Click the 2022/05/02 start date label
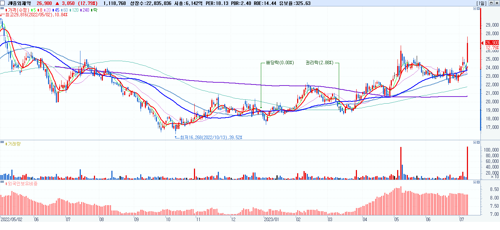 pos(12,219)
